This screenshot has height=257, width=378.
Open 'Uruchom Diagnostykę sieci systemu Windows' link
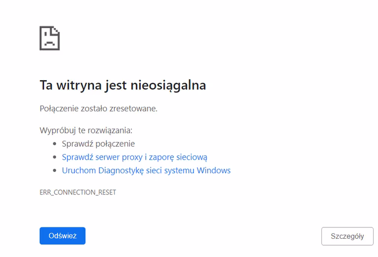(146, 170)
